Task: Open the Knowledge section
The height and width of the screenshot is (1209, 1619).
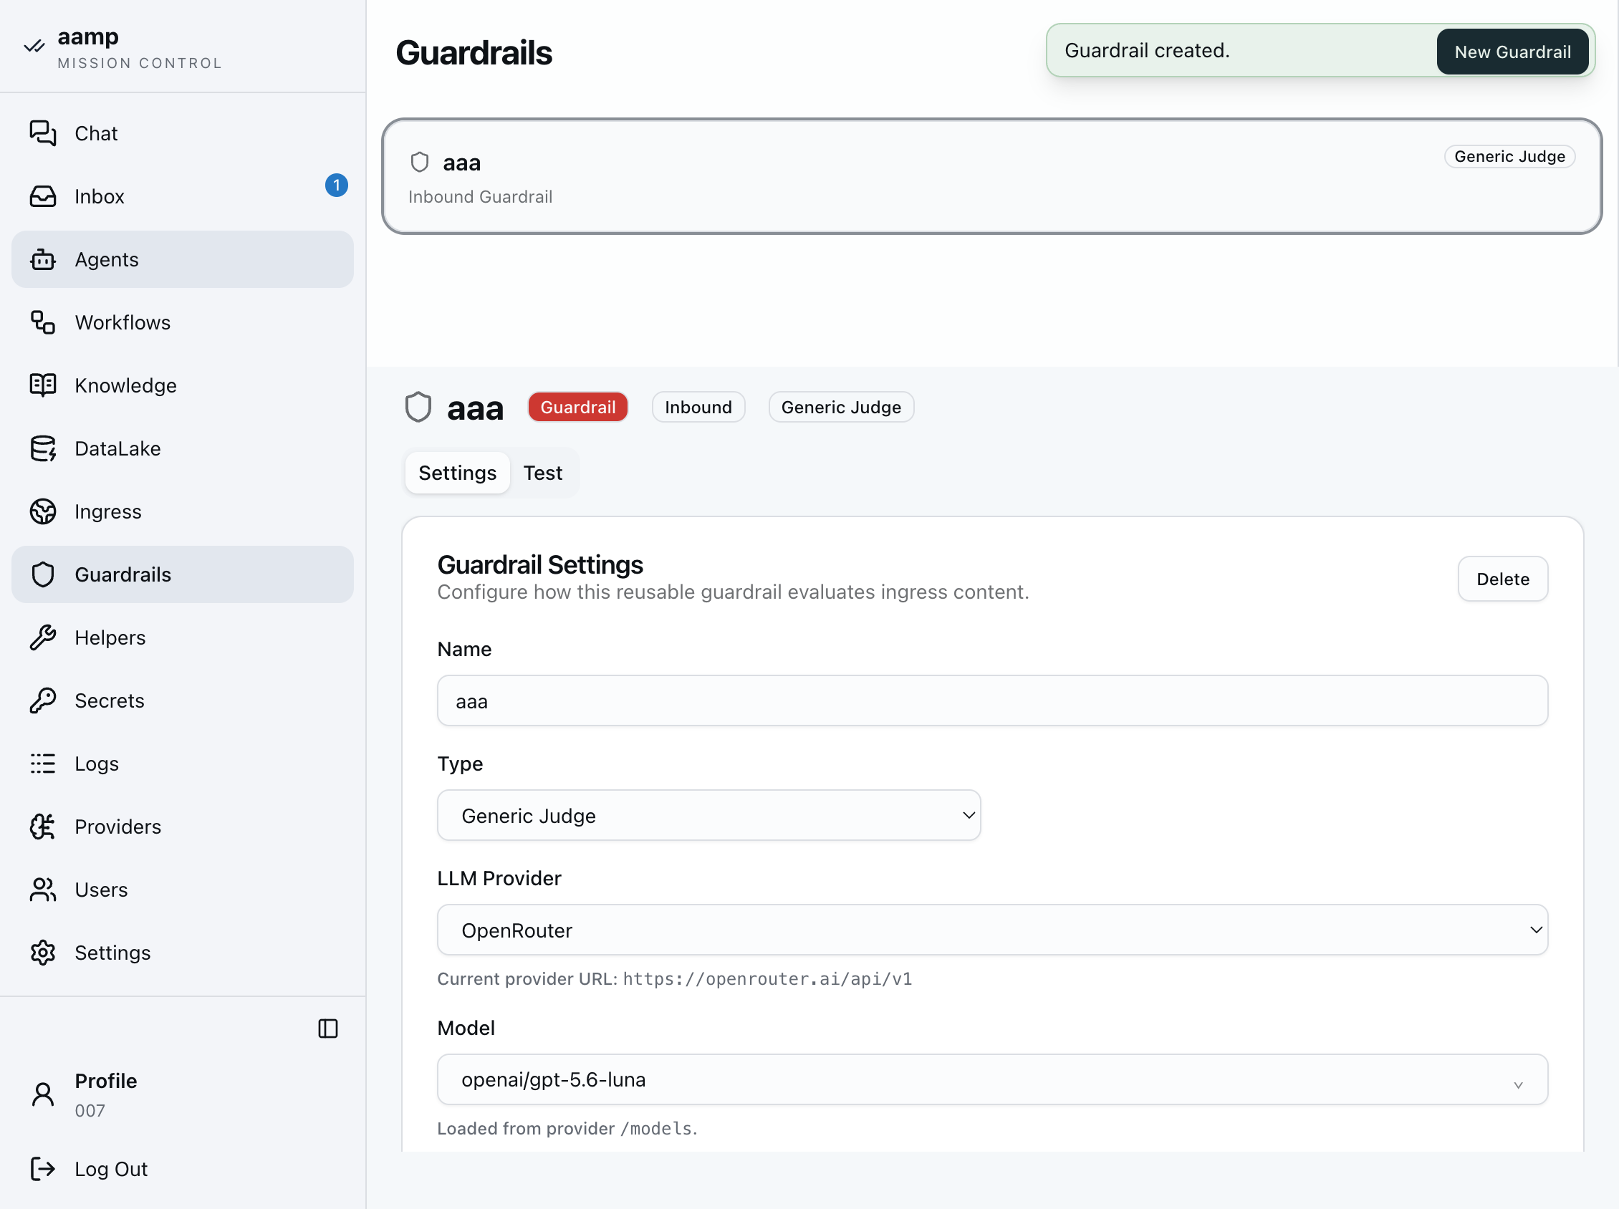Action: coord(182,385)
